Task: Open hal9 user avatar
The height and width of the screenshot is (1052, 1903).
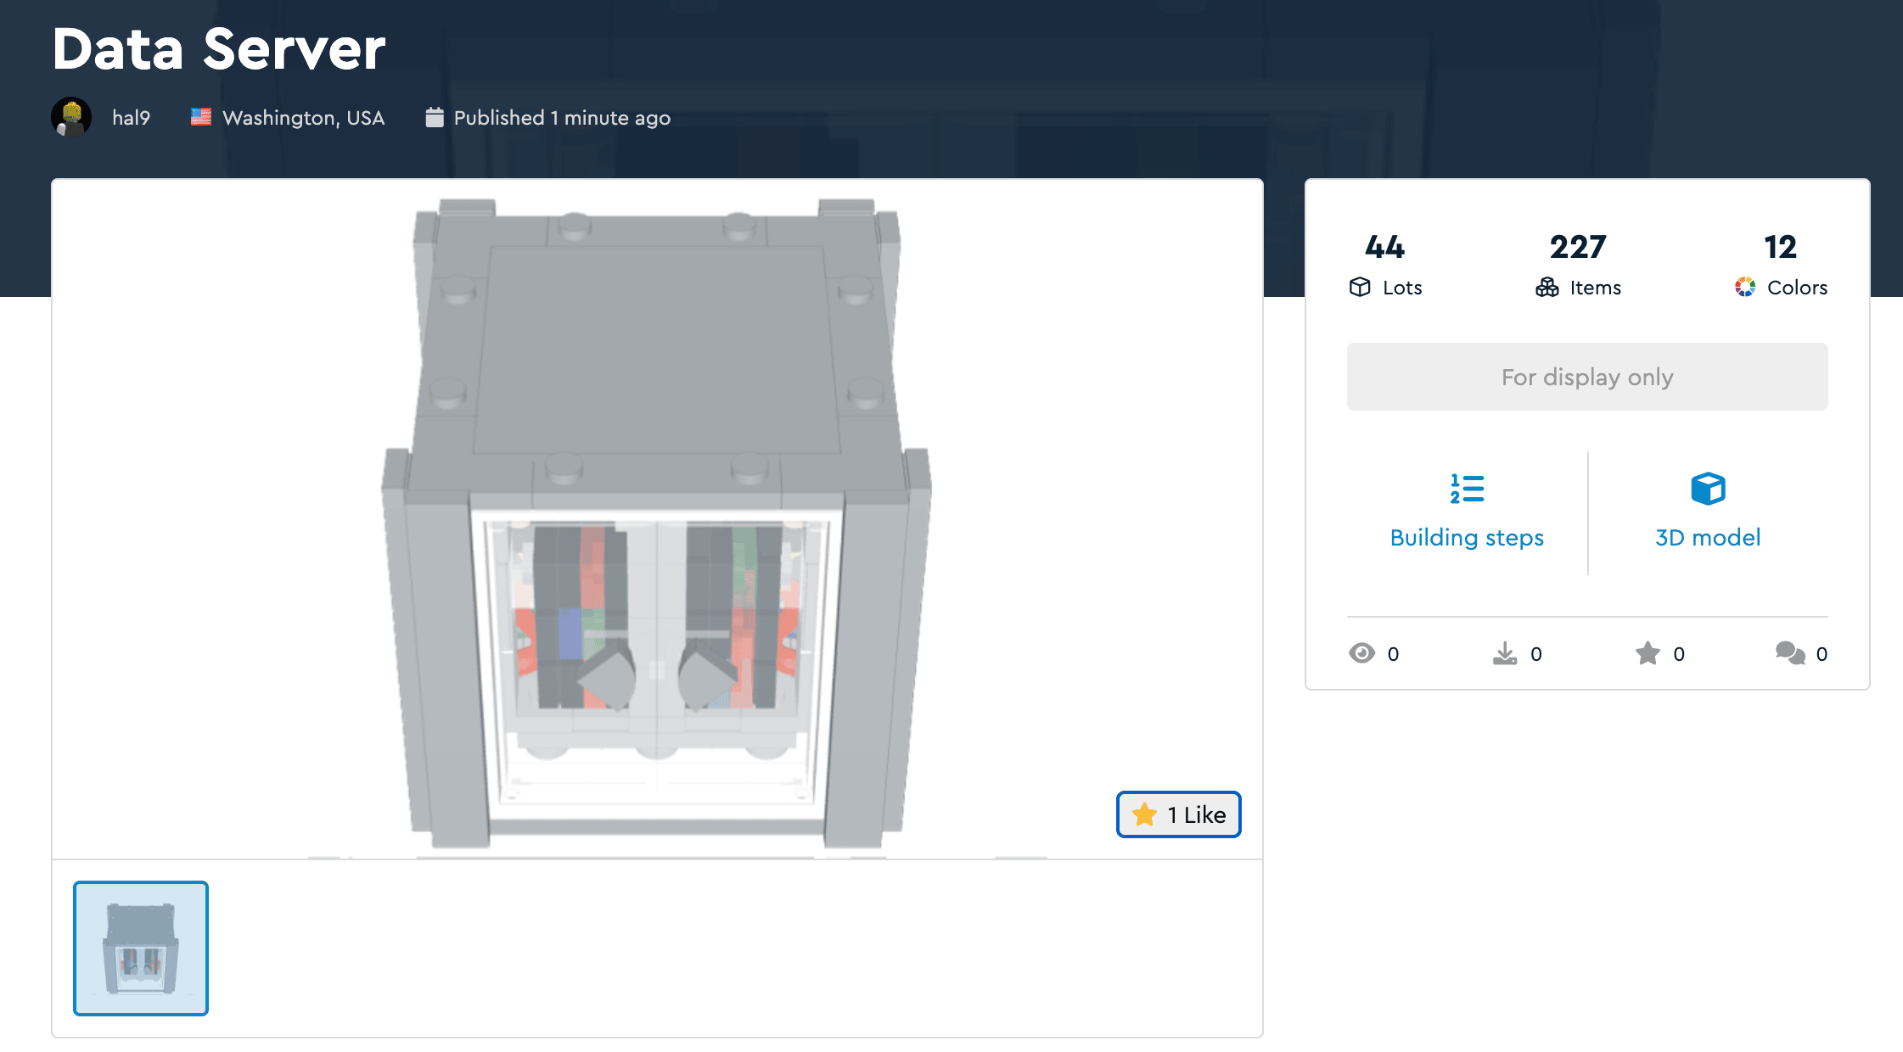Action: tap(71, 117)
